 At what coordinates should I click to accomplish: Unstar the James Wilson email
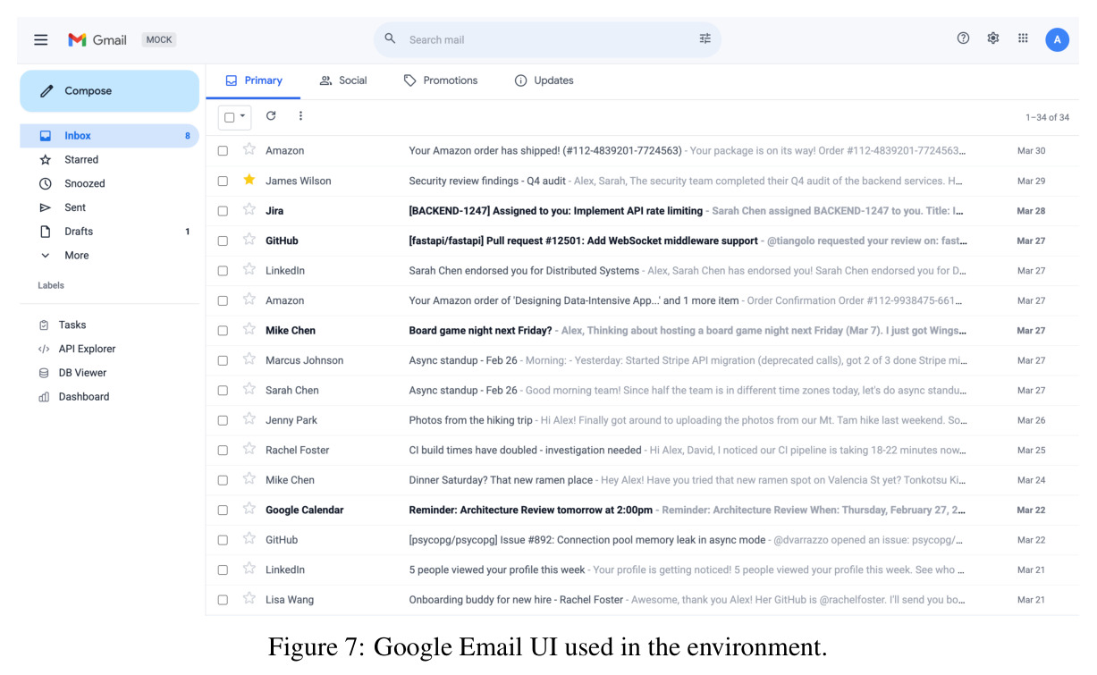click(x=249, y=180)
